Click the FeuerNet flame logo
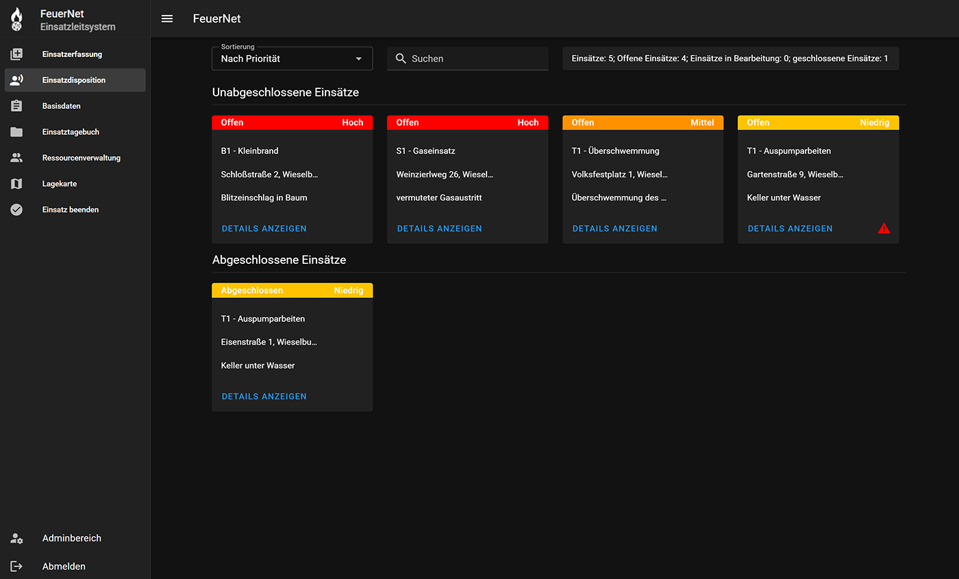 pos(17,19)
